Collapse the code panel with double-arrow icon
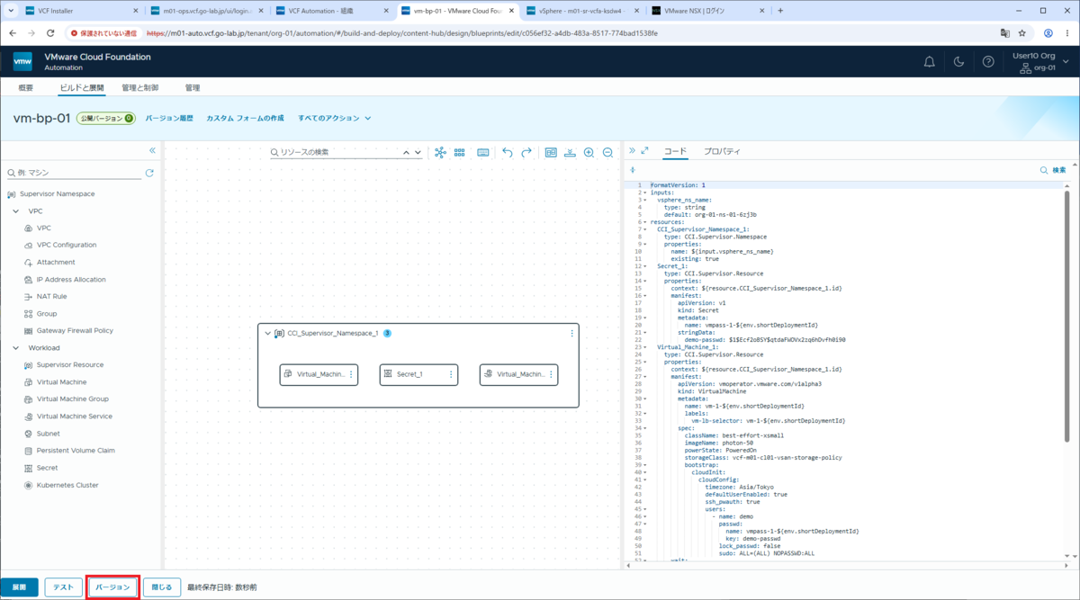The image size is (1080, 600). [x=632, y=151]
